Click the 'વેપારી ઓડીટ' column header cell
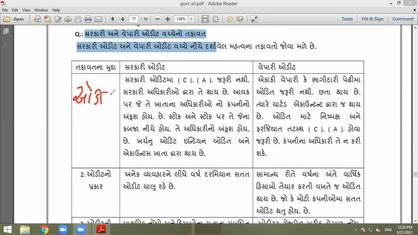The width and height of the screenshot is (418, 235). coord(308,67)
